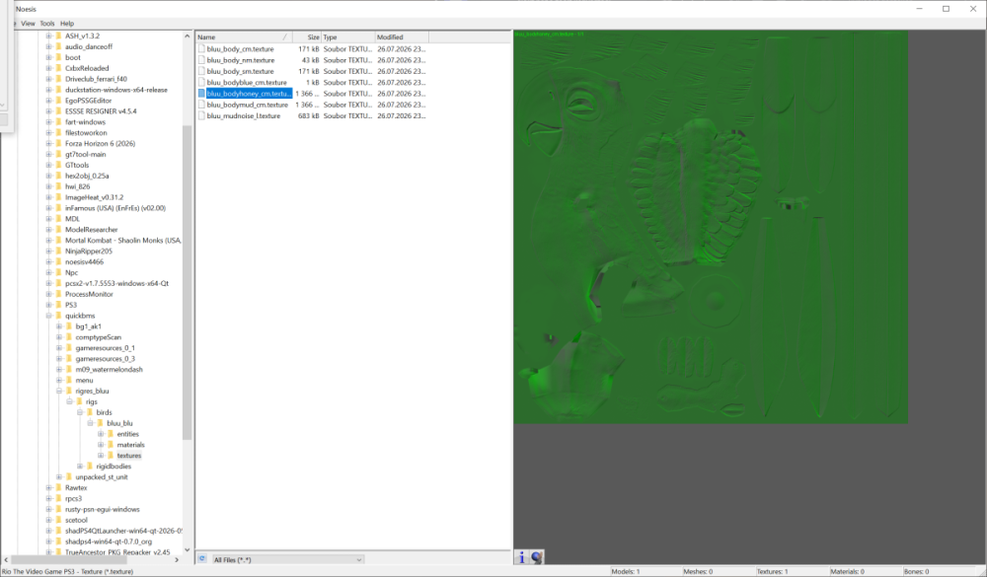Select Forza Horizon 6 (2026) folder

(x=100, y=143)
